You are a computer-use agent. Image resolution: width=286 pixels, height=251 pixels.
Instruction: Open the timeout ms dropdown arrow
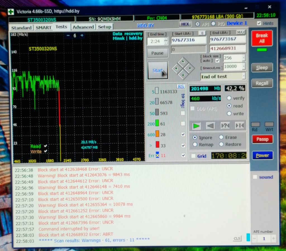pos(244,66)
